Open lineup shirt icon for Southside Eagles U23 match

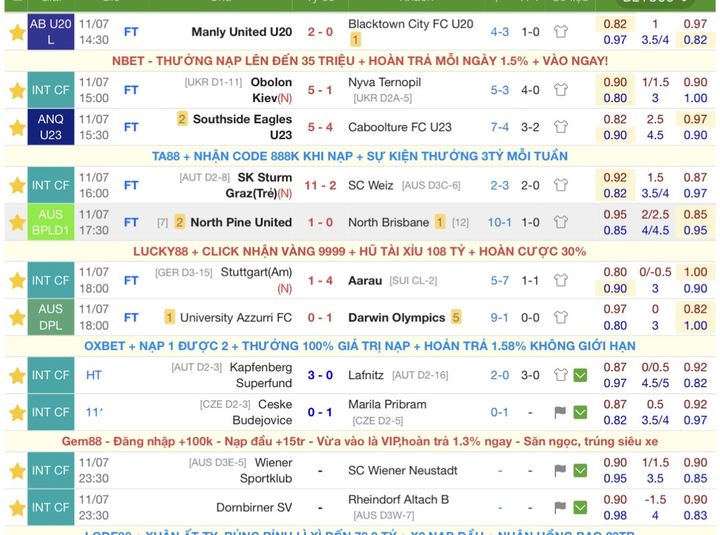point(560,126)
